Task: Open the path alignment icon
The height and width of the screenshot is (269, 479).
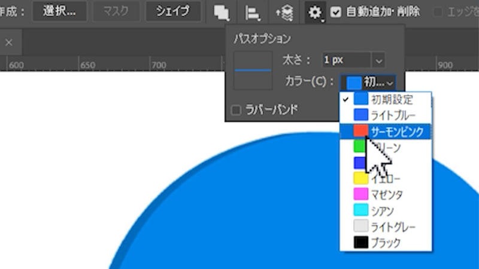Action: [x=253, y=11]
